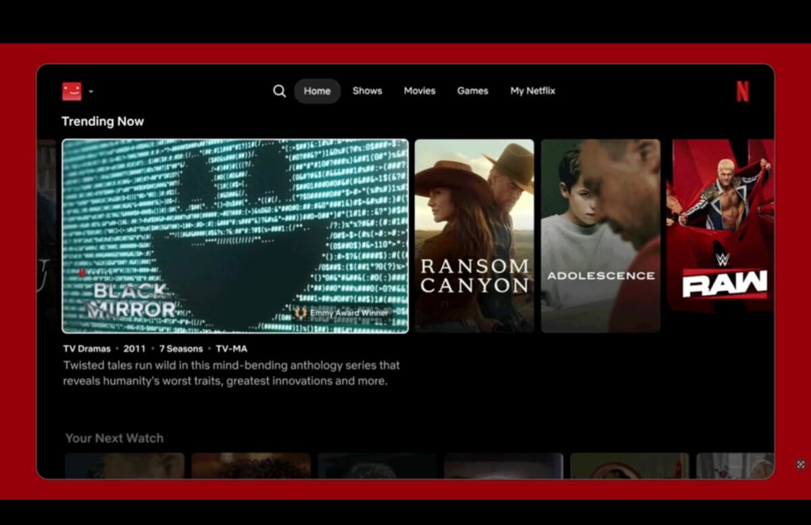The image size is (811, 525).
Task: Go to the Movies tab
Action: 420,91
